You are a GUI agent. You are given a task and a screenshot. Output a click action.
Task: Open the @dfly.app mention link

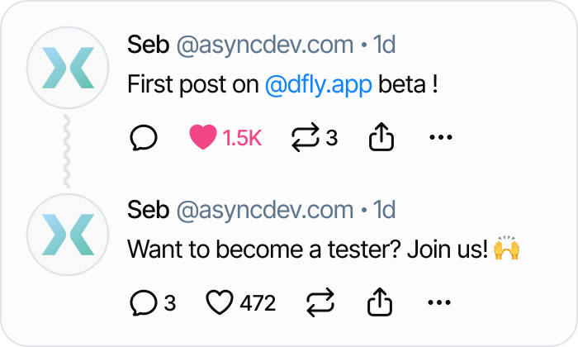[x=319, y=84]
